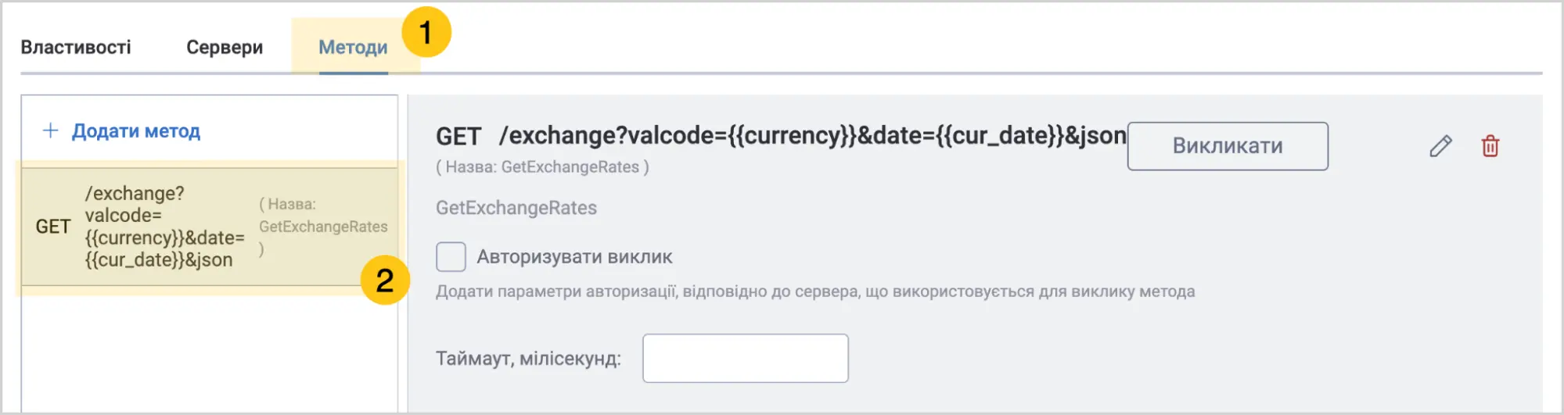This screenshot has height=415, width=1564.
Task: Switch to the Сервери tab
Action: pyautogui.click(x=225, y=48)
